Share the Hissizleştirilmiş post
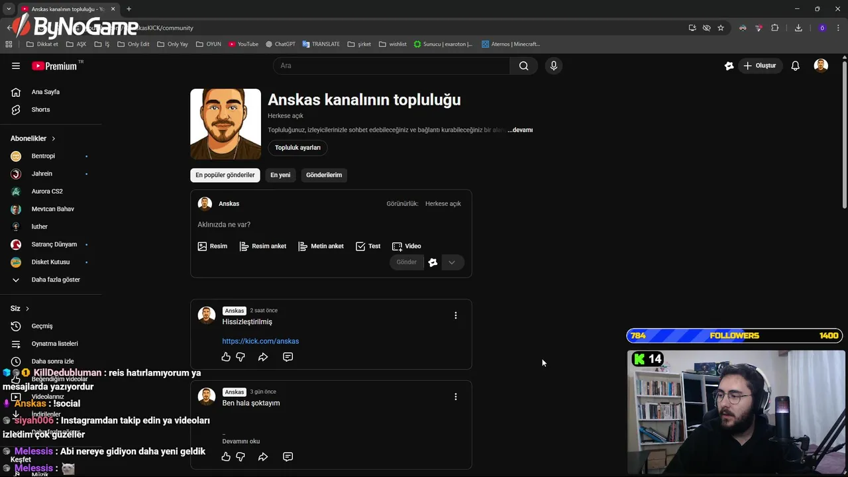Viewport: 848px width, 477px height. (x=263, y=357)
